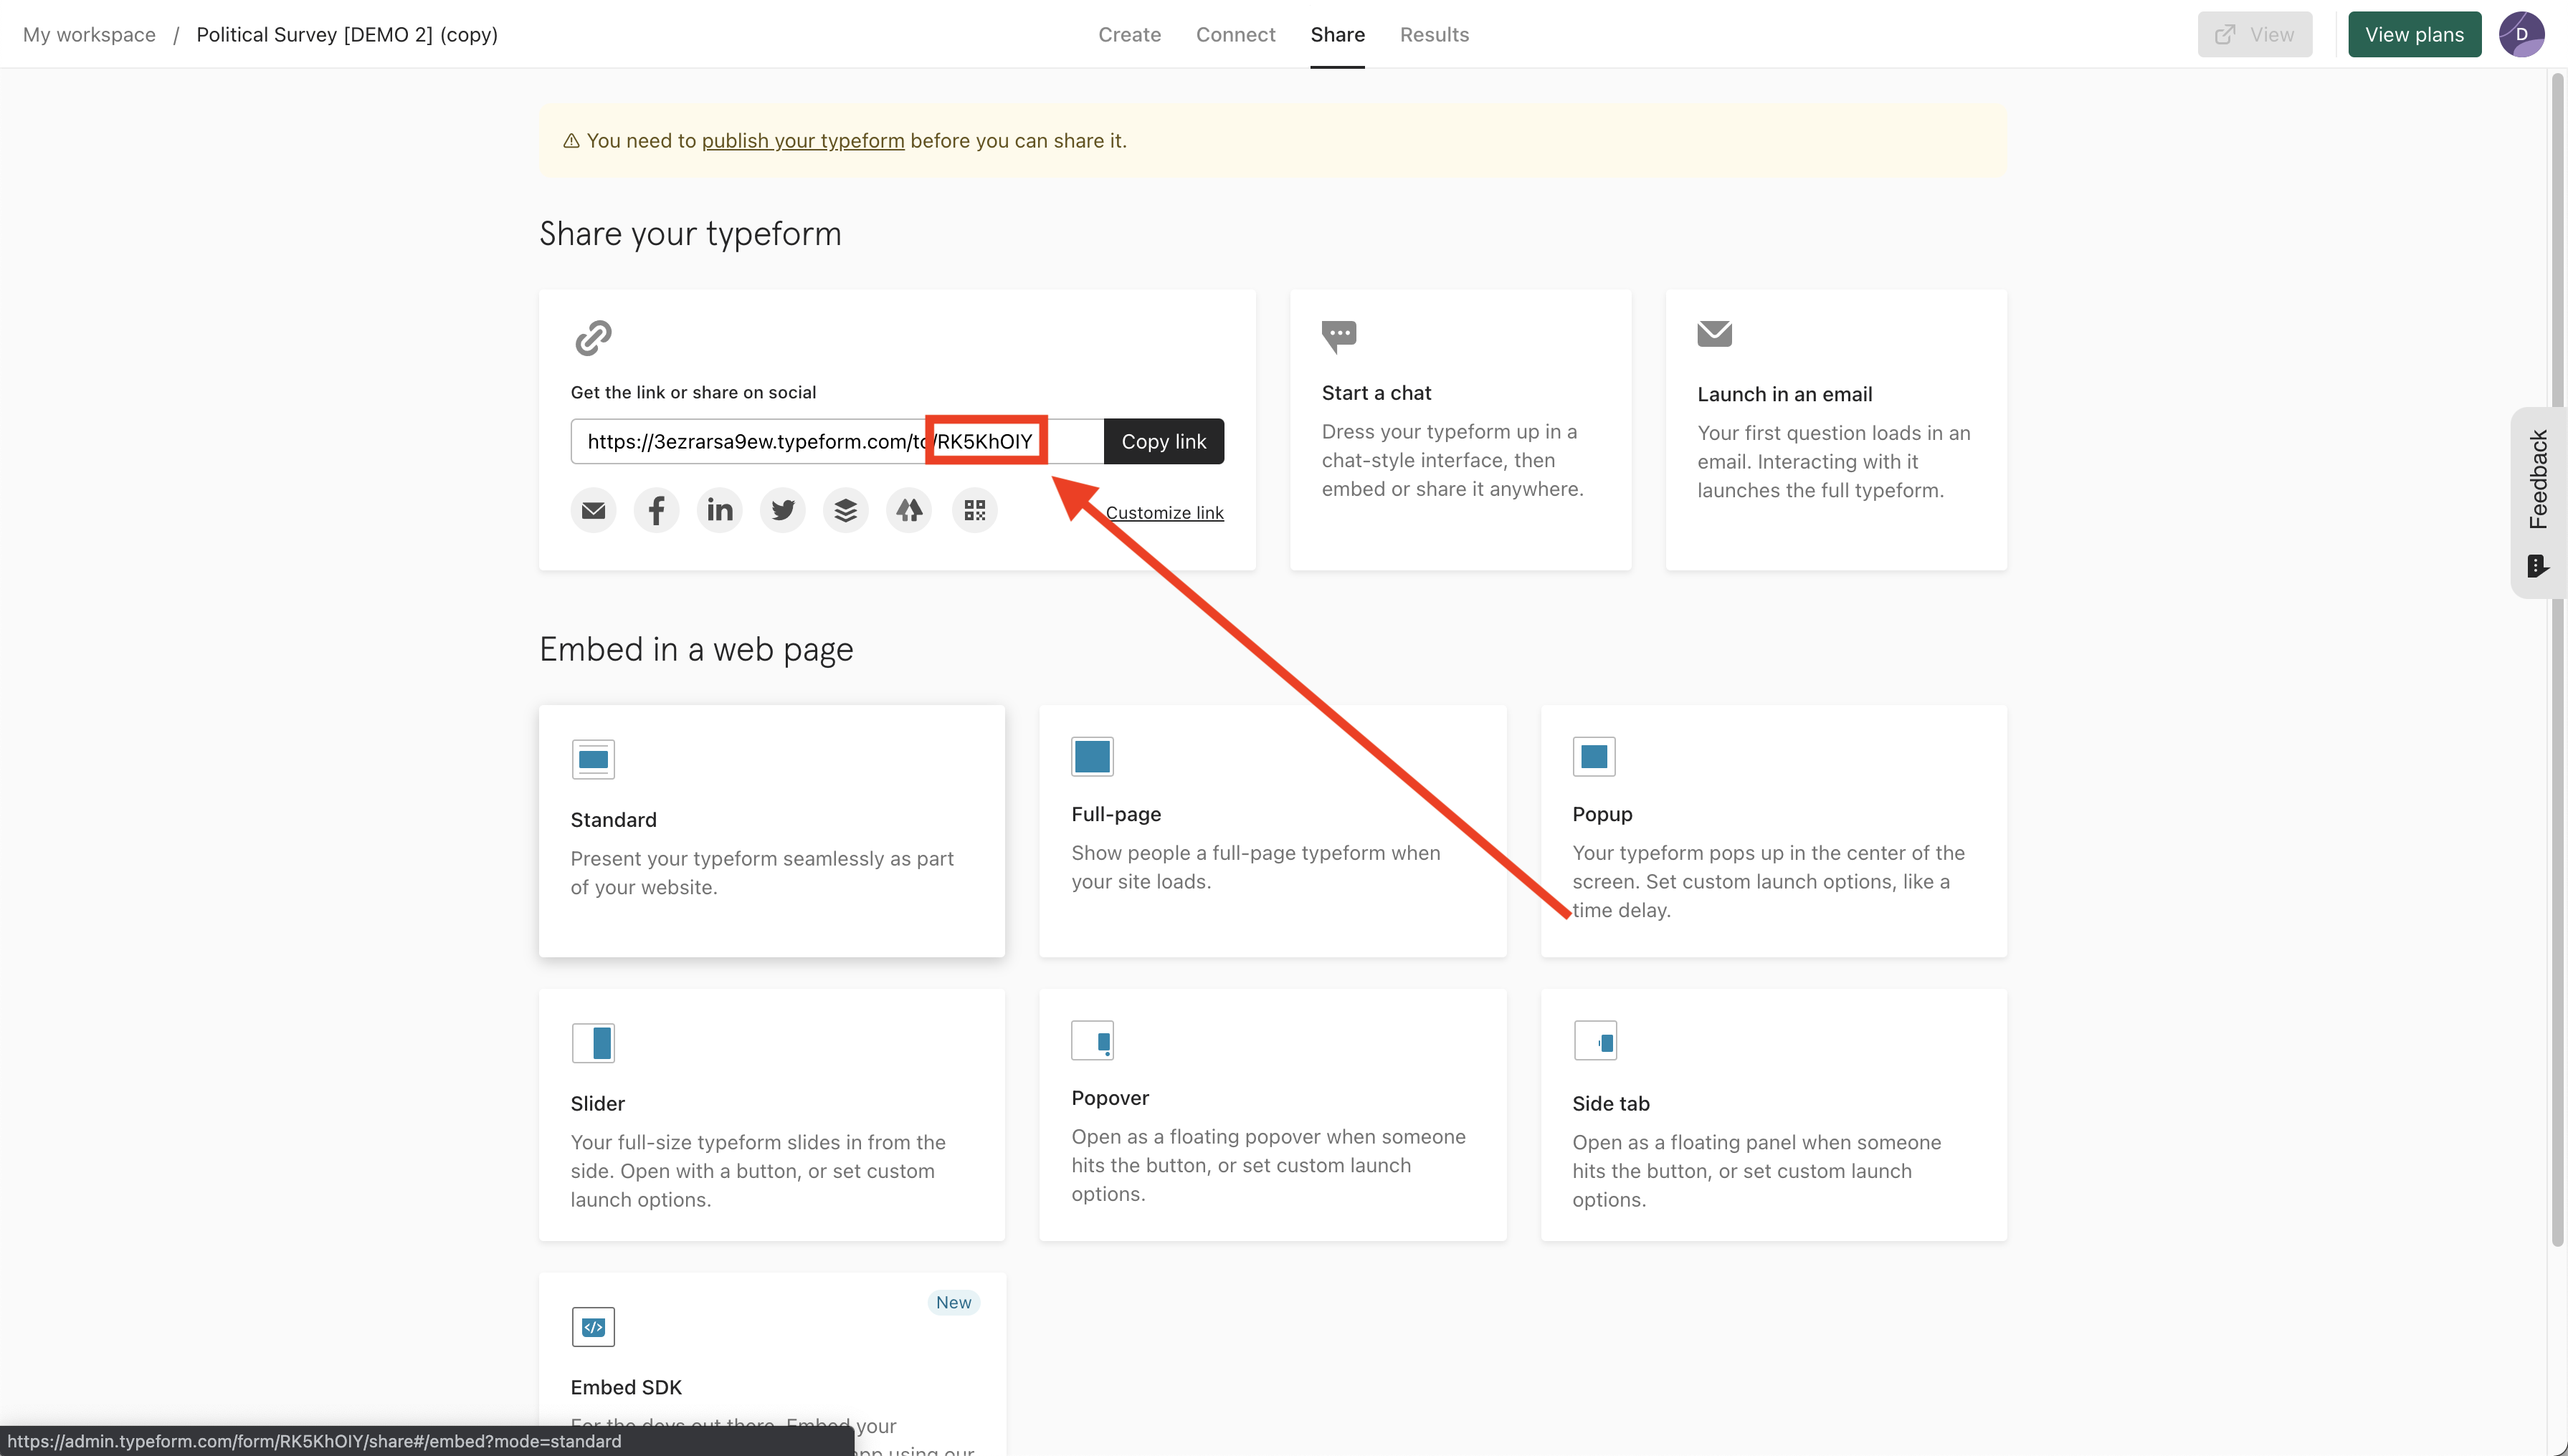Open the Customize link option
This screenshot has width=2568, height=1456.
tap(1164, 513)
